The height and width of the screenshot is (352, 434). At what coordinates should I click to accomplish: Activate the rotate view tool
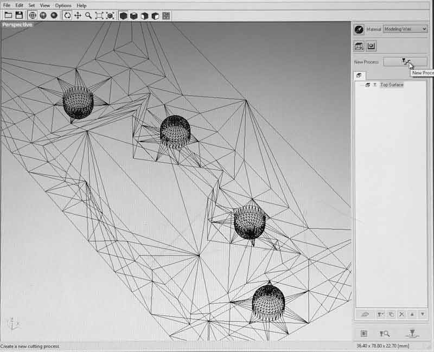coord(67,16)
